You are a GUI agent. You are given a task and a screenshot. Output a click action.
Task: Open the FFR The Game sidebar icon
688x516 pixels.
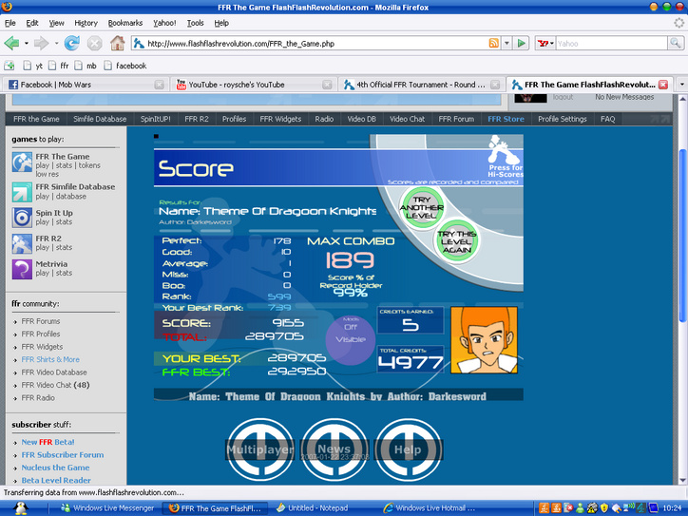[22, 162]
